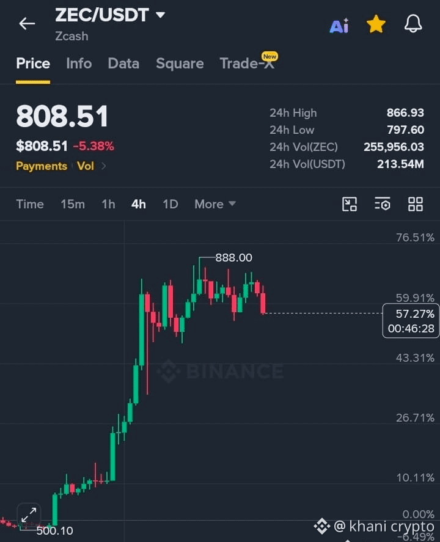Switch to the Info tab
Image resolution: width=440 pixels, height=542 pixels.
point(79,64)
